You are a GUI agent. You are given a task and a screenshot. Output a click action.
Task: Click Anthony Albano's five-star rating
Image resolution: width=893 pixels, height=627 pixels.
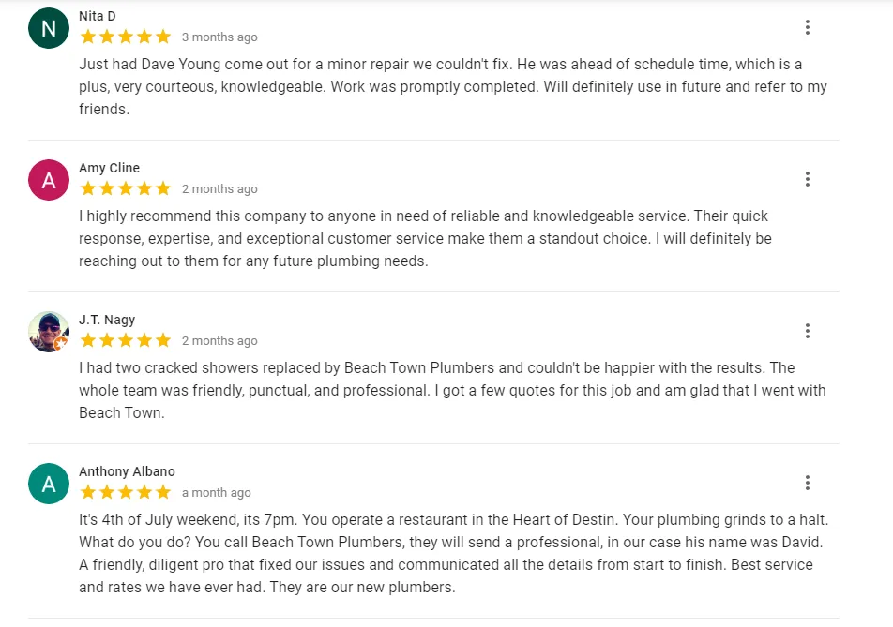126,492
